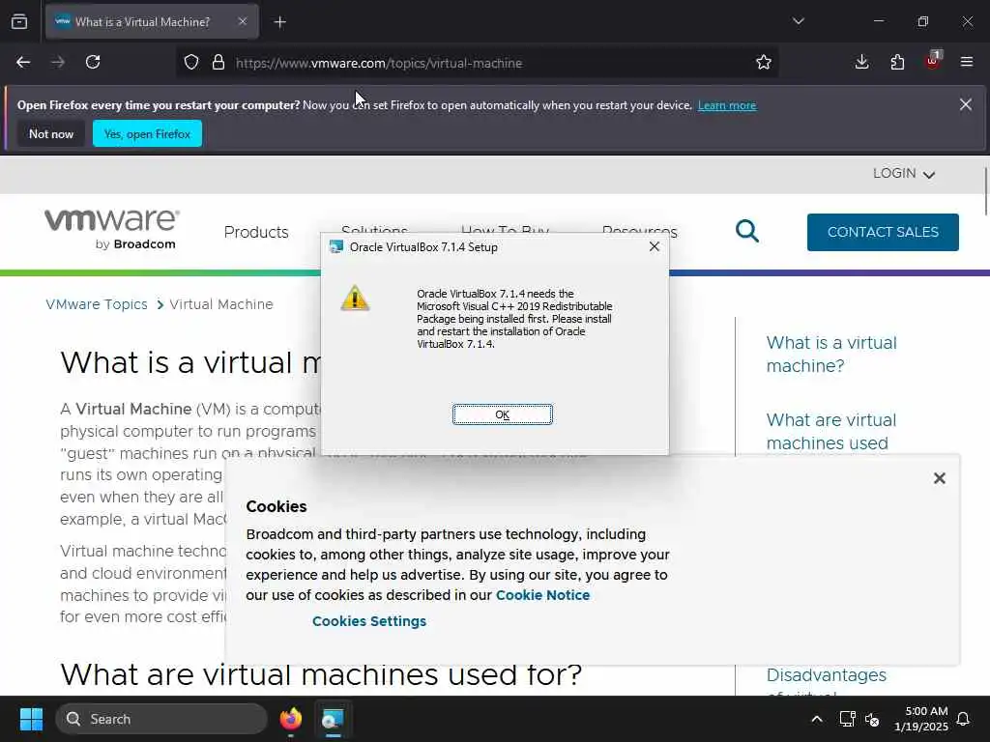Open the 'VMware Topics' breadcrumb link
The width and height of the screenshot is (990, 742).
[97, 304]
